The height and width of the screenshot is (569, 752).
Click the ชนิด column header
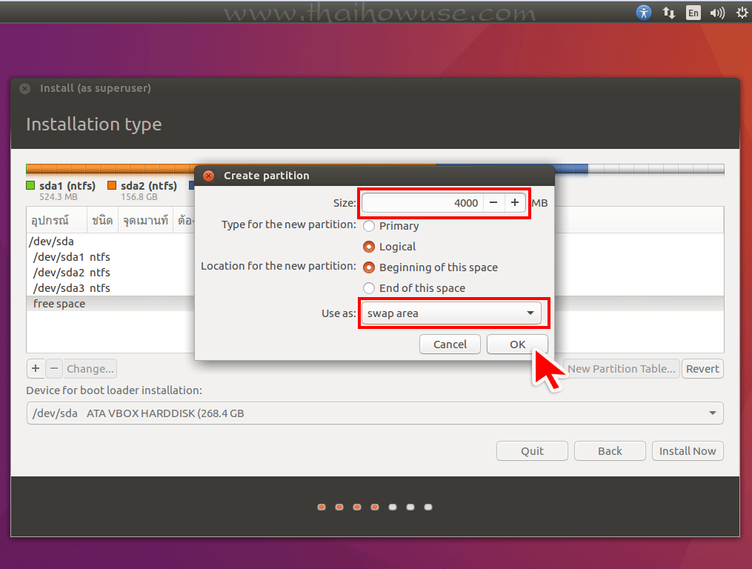[102, 220]
